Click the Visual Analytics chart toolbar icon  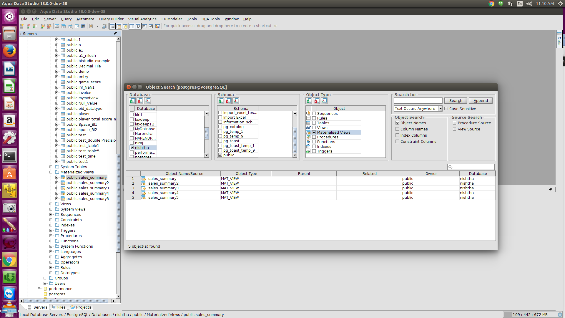point(157,26)
